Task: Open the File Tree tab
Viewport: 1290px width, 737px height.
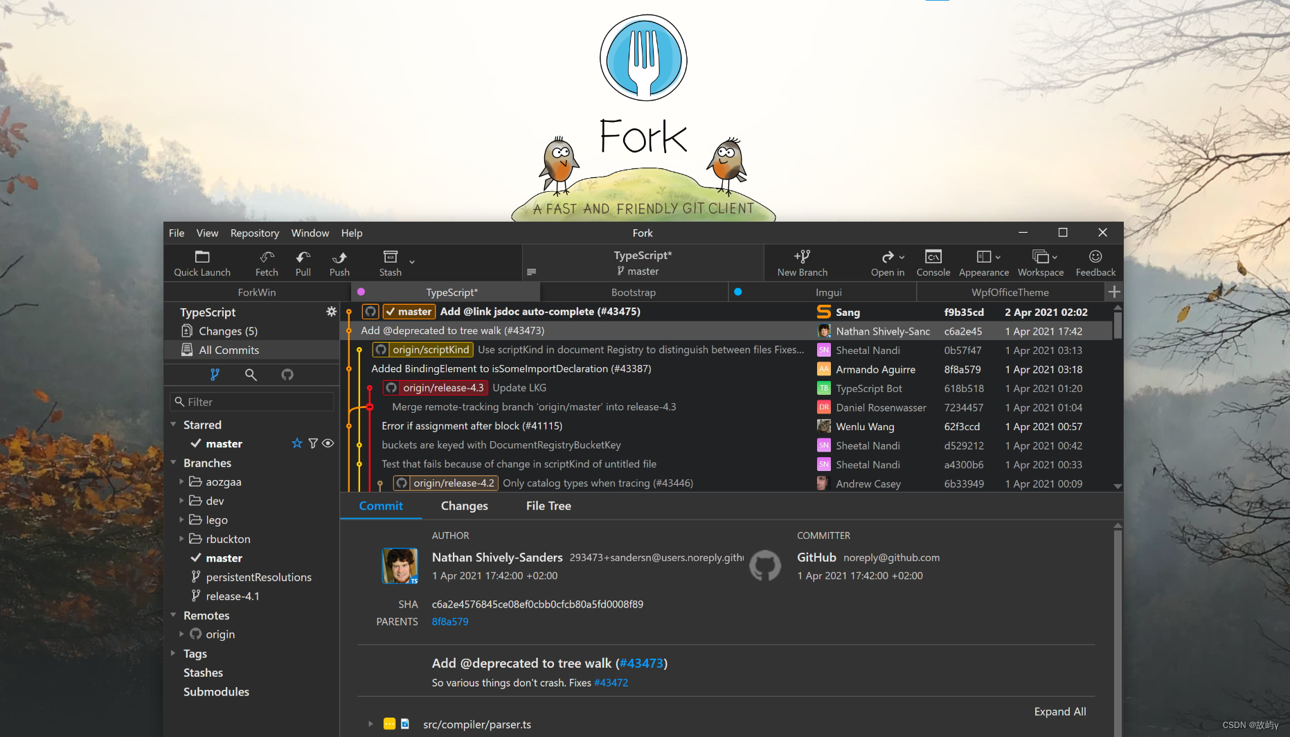Action: click(548, 506)
